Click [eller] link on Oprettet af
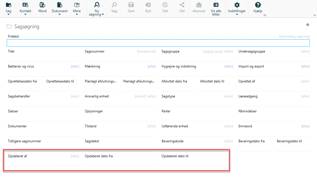Viewport: 317px width, 177px height. coord(305,81)
